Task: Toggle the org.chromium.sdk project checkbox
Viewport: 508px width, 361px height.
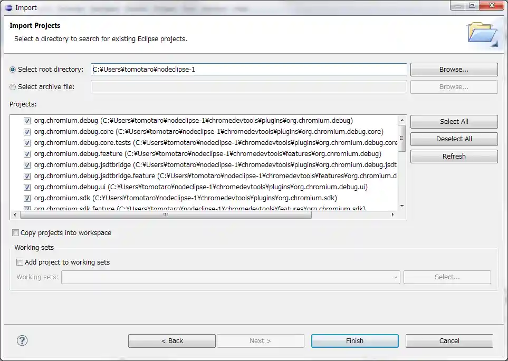Action: (x=27, y=198)
